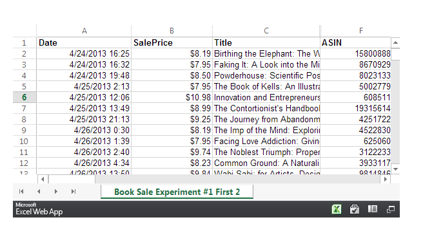Select the Book Sale Experiment #1 sheet tab
Image resolution: width=423 pixels, height=240 pixels.
click(x=177, y=192)
